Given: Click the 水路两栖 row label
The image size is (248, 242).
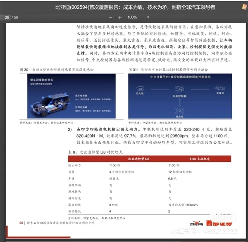Looking at the screenshot, I should click(74, 185).
